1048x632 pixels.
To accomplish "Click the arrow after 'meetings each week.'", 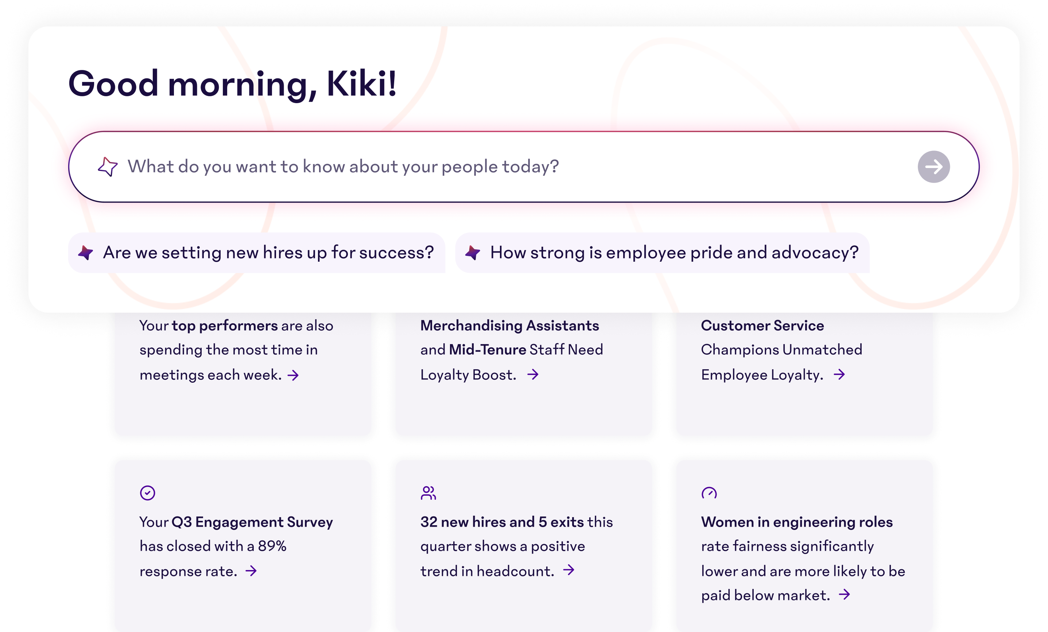I will 293,375.
